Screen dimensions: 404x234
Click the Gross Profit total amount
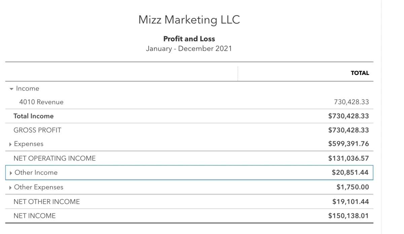348,130
